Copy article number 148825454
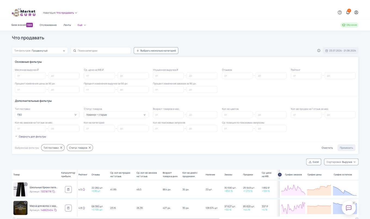This screenshot has width=370, height=219. [x=55, y=210]
